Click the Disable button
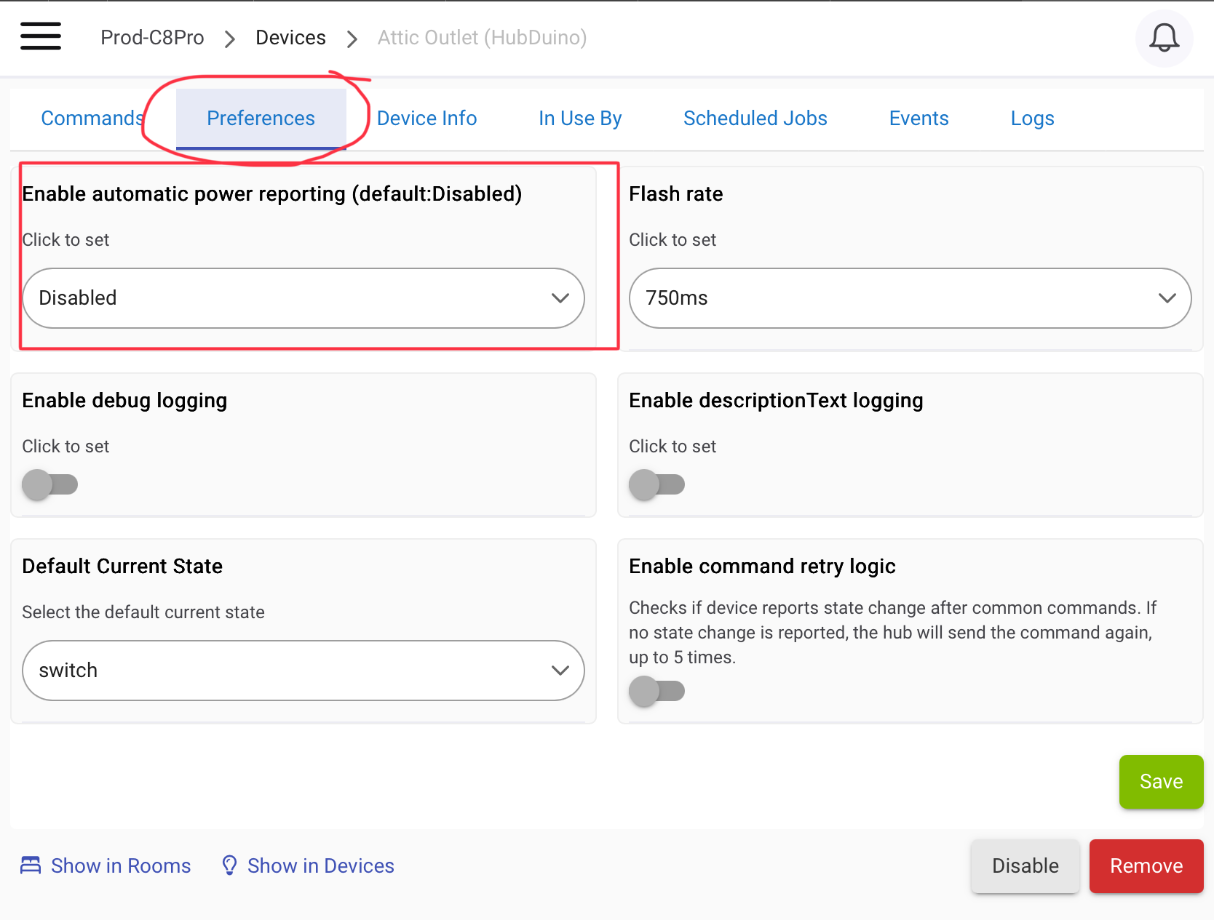This screenshot has height=920, width=1214. [1025, 865]
